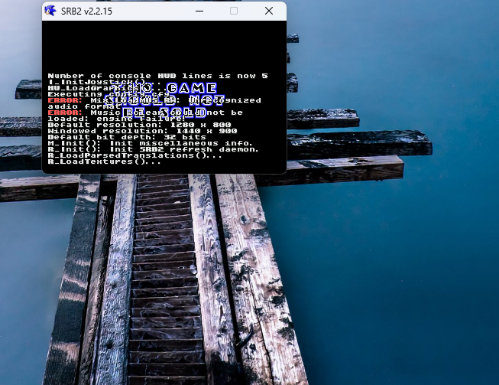The image size is (499, 385).
Task: Click the SRB2 v2.2.15 window title text
Action: point(86,11)
